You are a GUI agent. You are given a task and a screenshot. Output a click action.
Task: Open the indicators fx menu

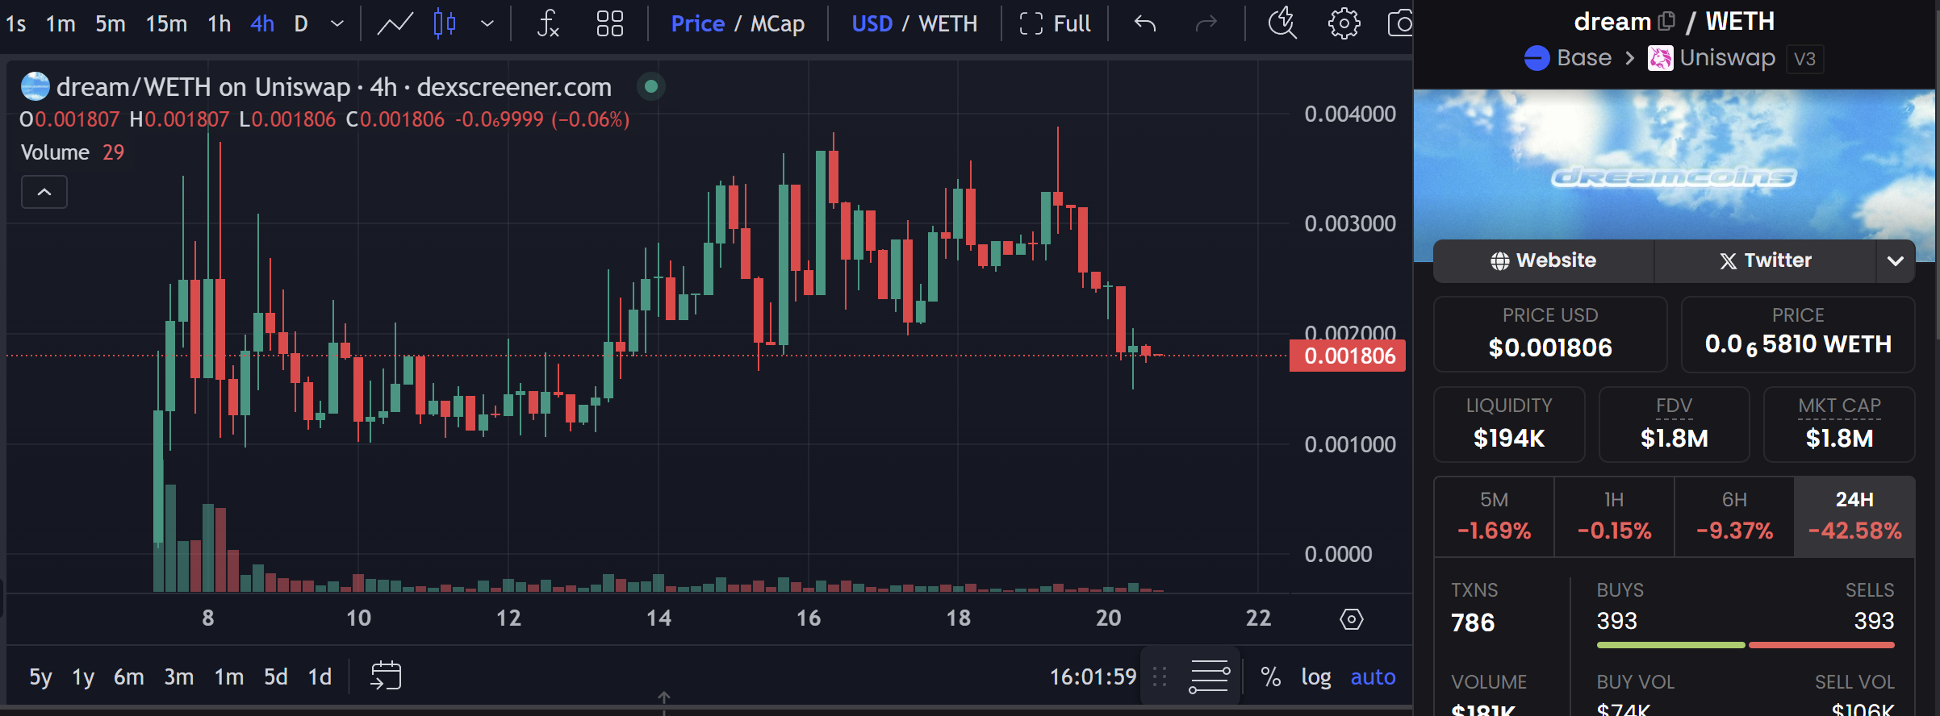tap(548, 23)
